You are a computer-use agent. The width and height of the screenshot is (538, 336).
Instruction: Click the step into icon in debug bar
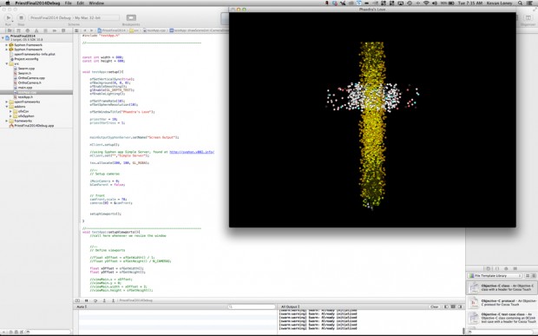pyautogui.click(x=104, y=300)
